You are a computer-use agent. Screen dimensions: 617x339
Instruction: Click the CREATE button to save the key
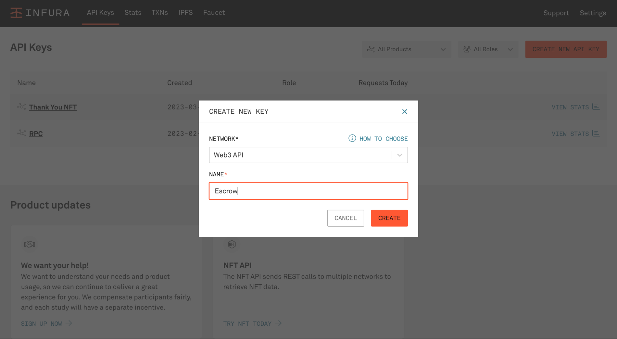[x=389, y=218]
